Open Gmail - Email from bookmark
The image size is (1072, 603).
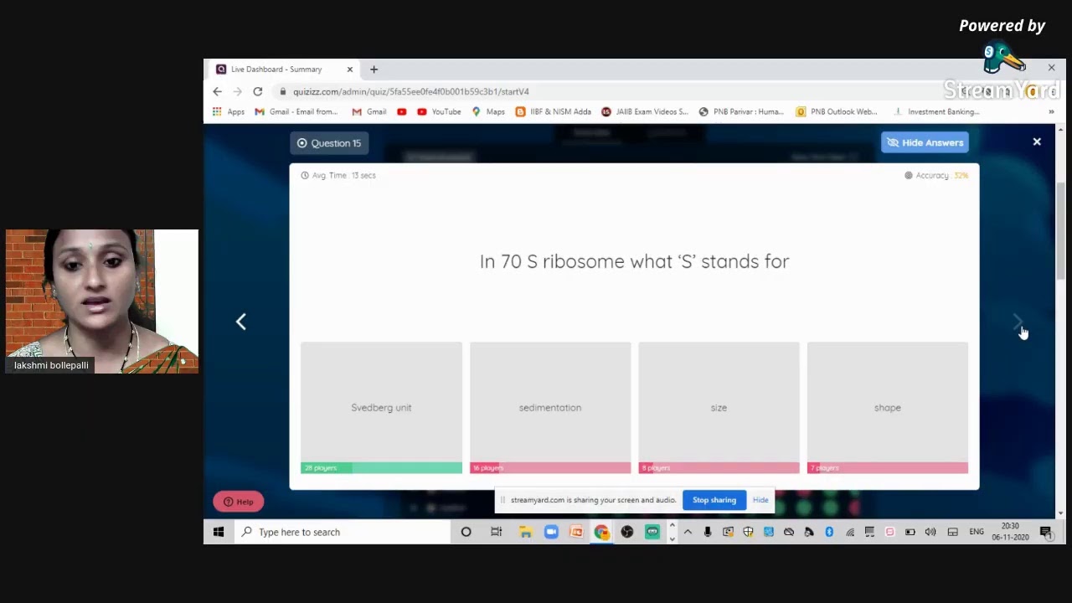click(296, 111)
